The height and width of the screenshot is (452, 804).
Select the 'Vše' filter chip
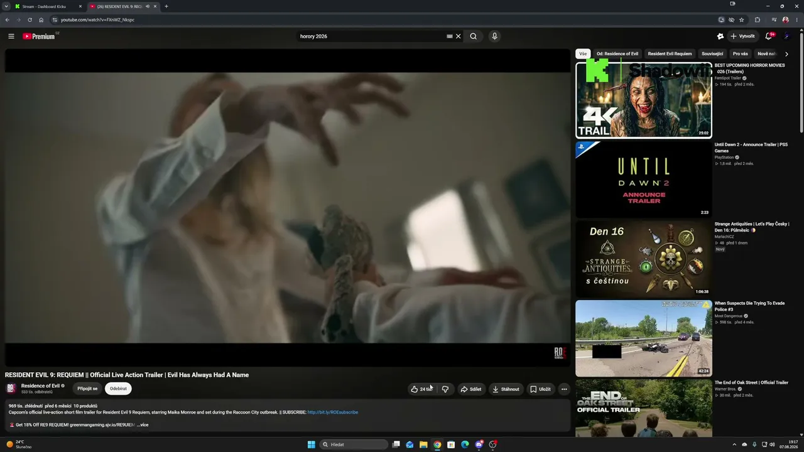583,54
